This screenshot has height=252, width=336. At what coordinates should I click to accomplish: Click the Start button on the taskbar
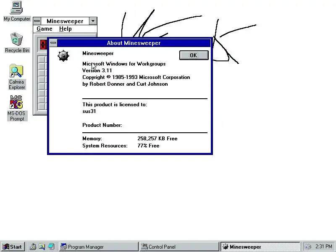[13, 247]
